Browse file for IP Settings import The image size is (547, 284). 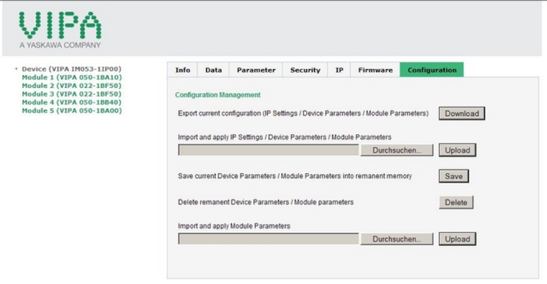point(396,150)
